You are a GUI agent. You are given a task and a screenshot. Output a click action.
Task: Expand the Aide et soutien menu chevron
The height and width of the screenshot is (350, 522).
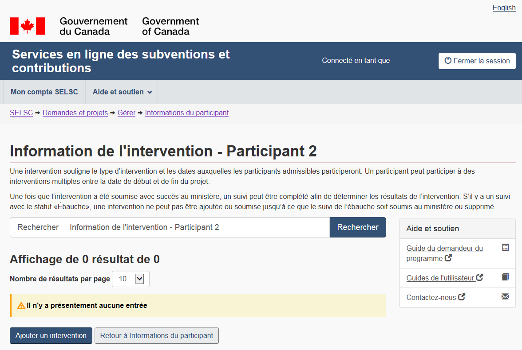(150, 93)
